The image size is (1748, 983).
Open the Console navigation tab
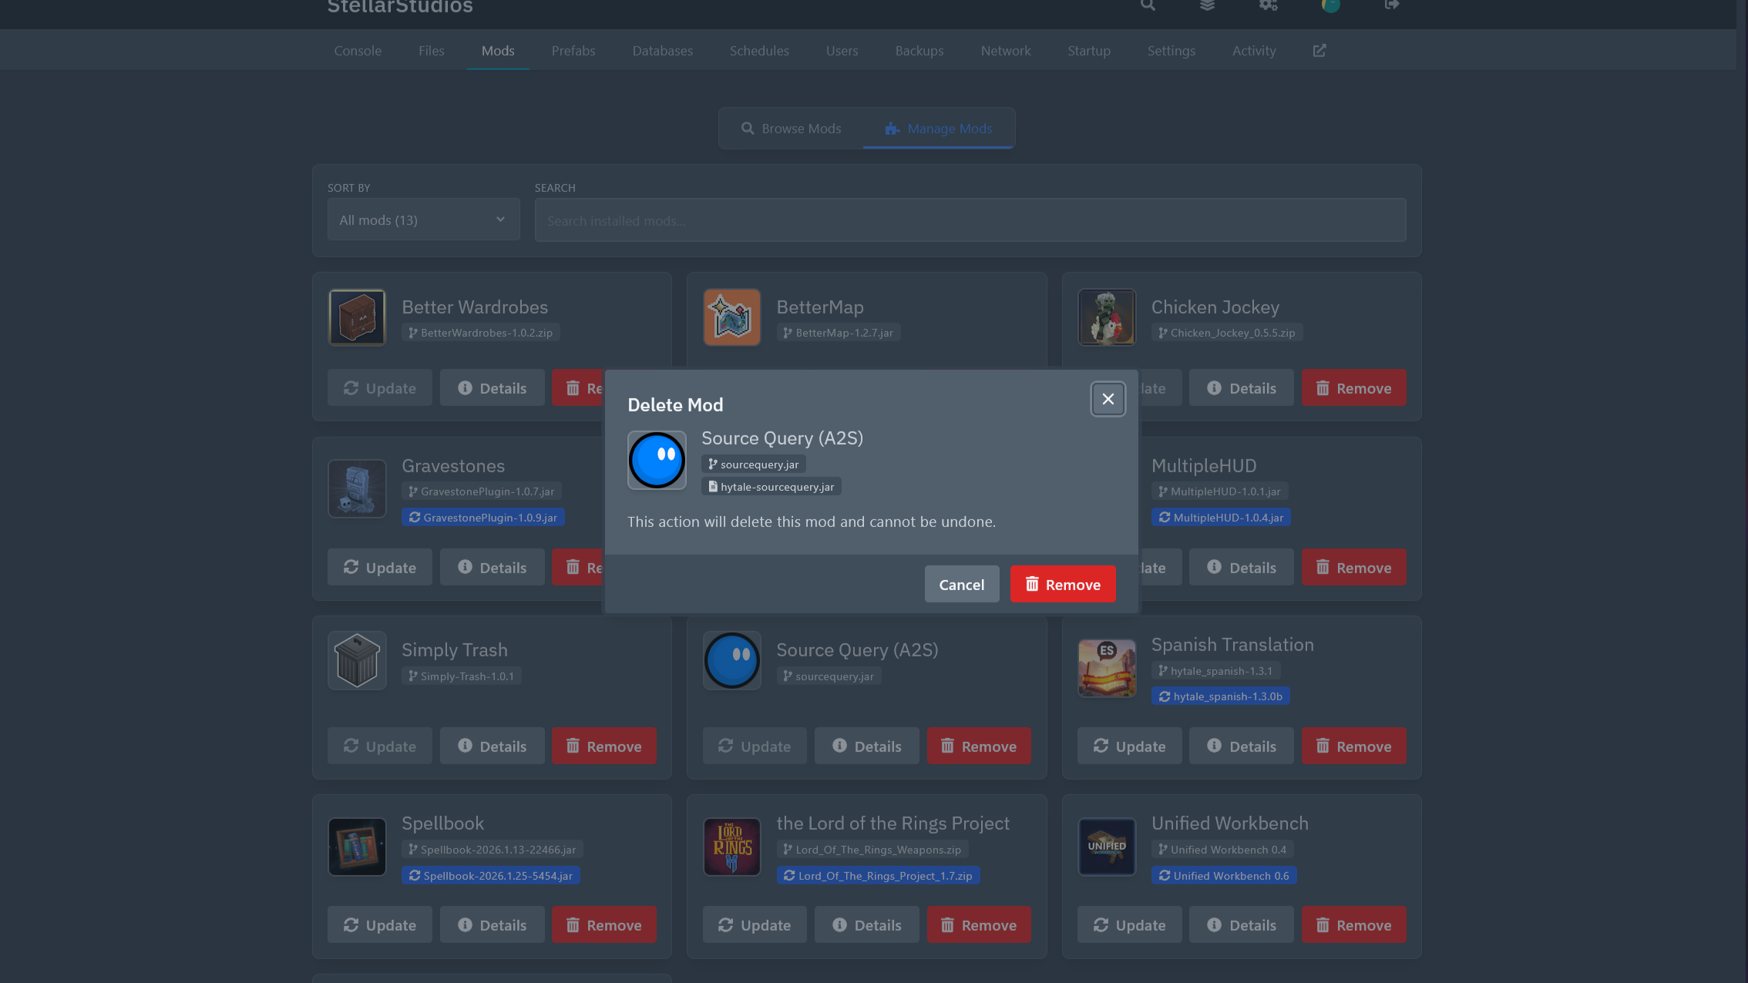358,51
